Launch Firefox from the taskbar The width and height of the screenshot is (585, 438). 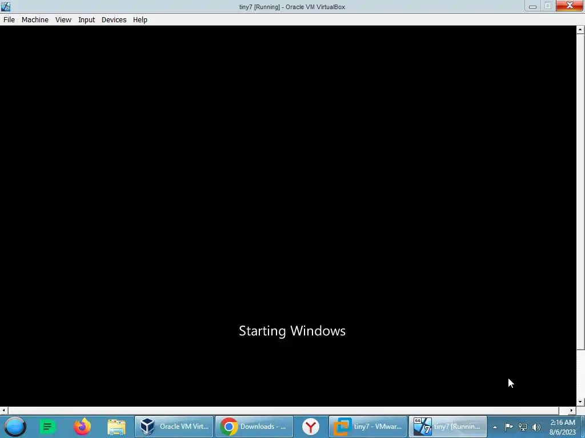click(x=82, y=427)
